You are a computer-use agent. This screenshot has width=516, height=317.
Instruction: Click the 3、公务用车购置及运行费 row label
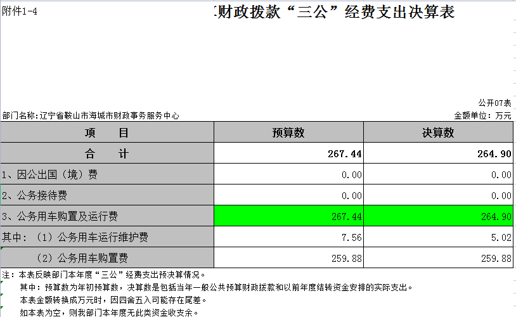(107, 216)
